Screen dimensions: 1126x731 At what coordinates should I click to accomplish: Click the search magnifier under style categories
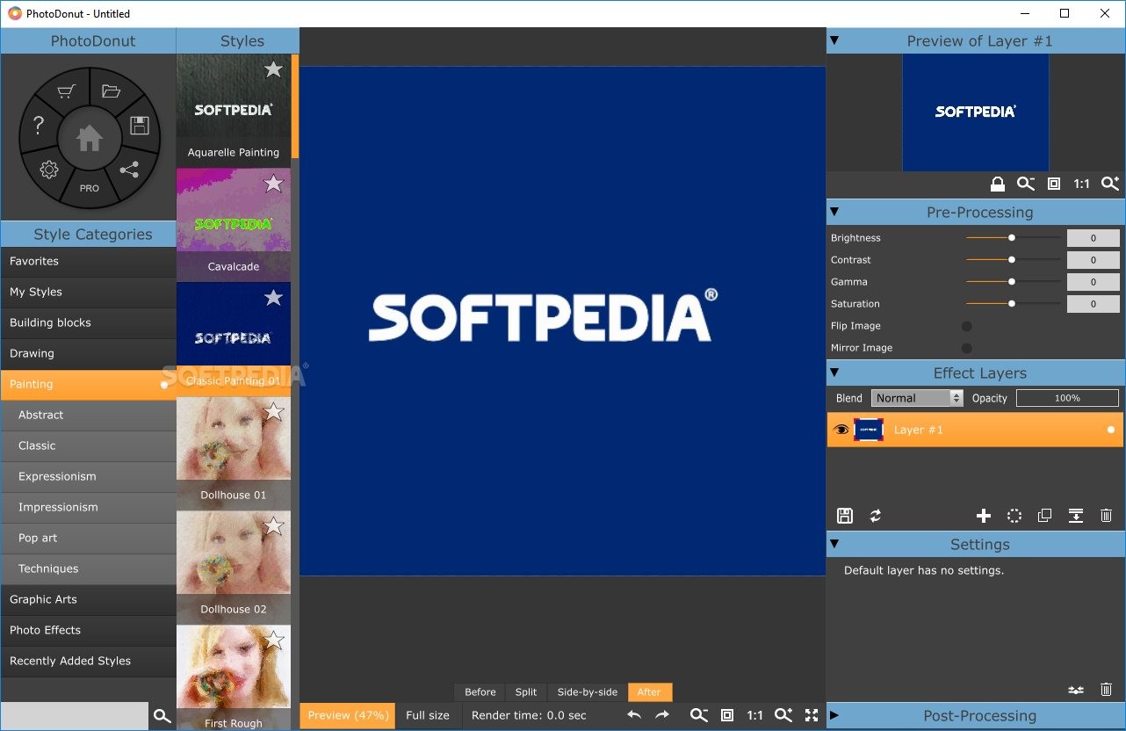click(162, 716)
